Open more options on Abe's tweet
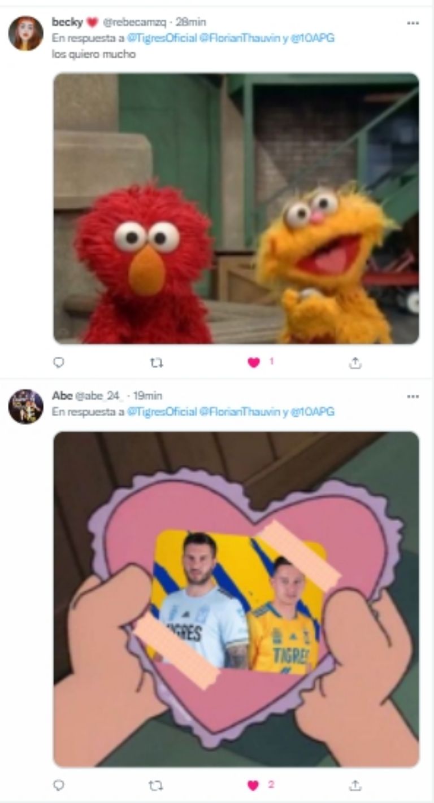Screen dimensions: 434x803 pos(413,396)
